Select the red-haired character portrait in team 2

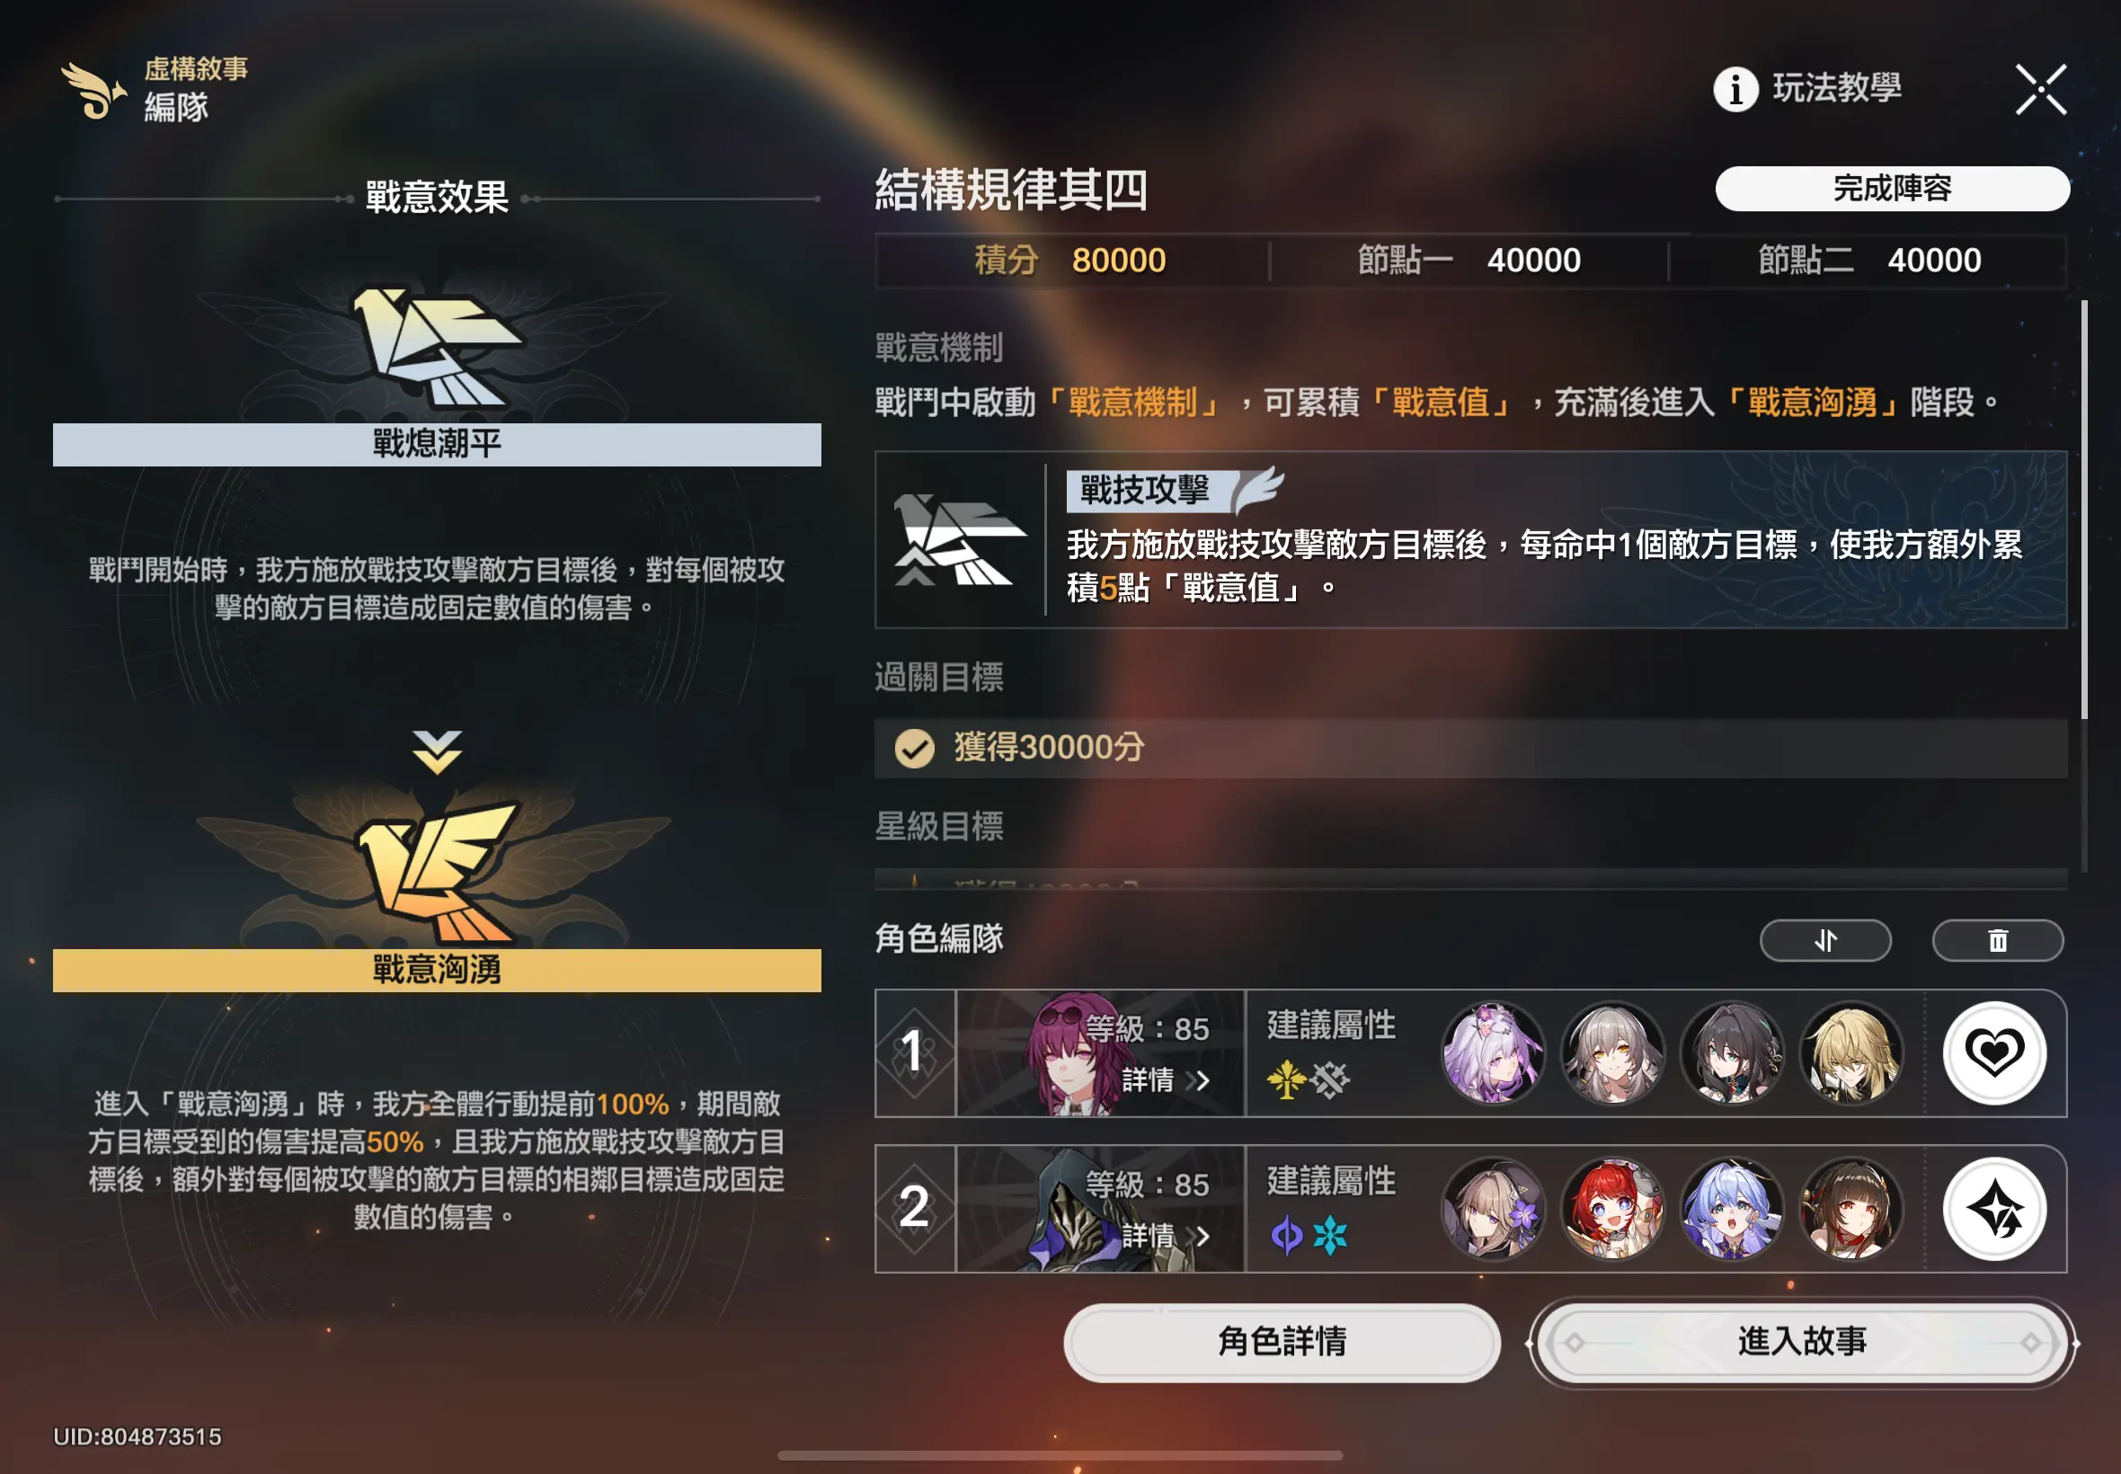tap(1612, 1208)
